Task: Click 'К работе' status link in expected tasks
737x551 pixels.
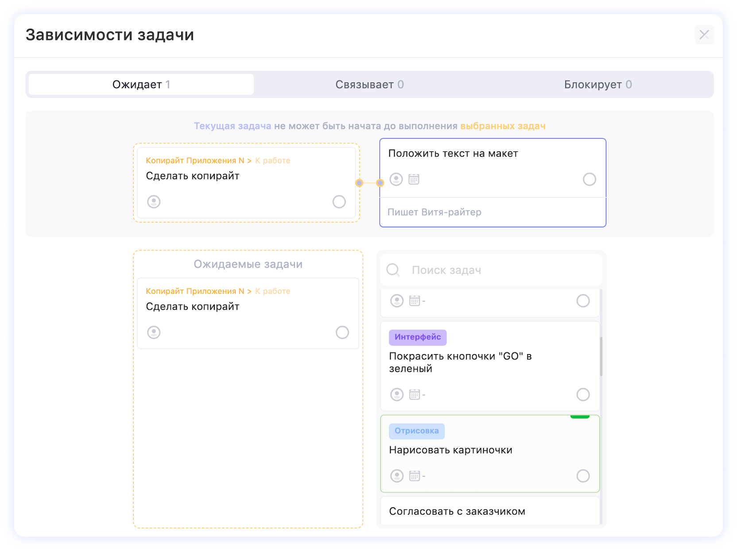Action: pos(272,291)
